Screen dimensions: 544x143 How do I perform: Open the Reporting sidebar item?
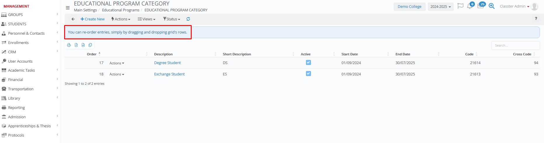tap(16, 108)
